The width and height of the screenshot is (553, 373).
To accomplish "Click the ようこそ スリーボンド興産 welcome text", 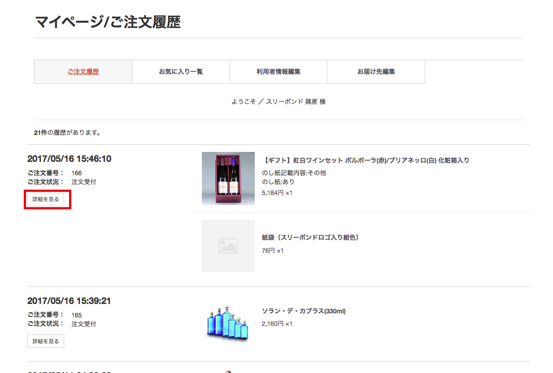I will pyautogui.click(x=278, y=102).
